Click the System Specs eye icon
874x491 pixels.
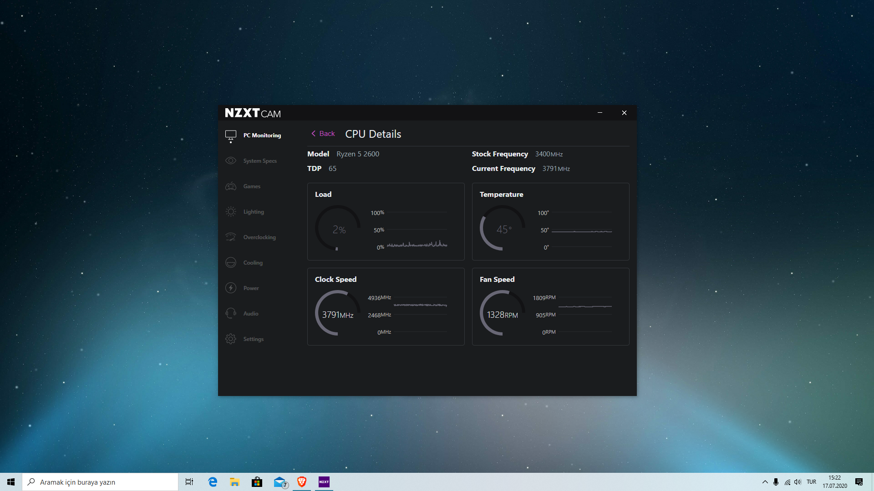pos(231,161)
